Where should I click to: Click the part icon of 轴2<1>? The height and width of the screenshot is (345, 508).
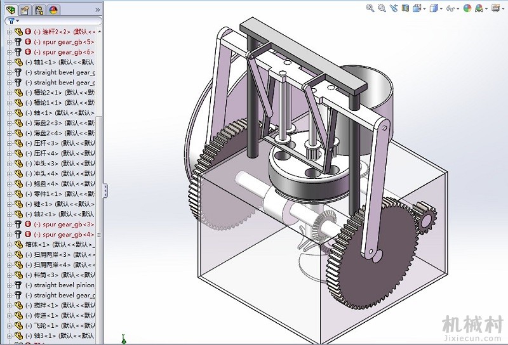tap(18, 214)
